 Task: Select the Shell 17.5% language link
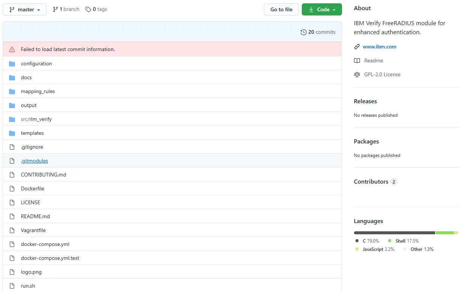pyautogui.click(x=403, y=241)
